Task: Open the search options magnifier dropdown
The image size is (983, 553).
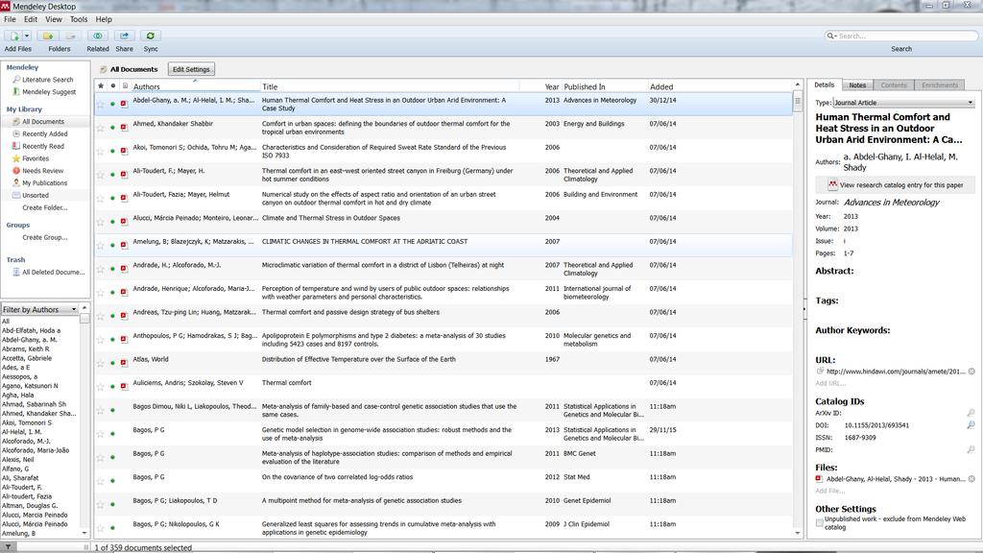Action: coord(832,36)
